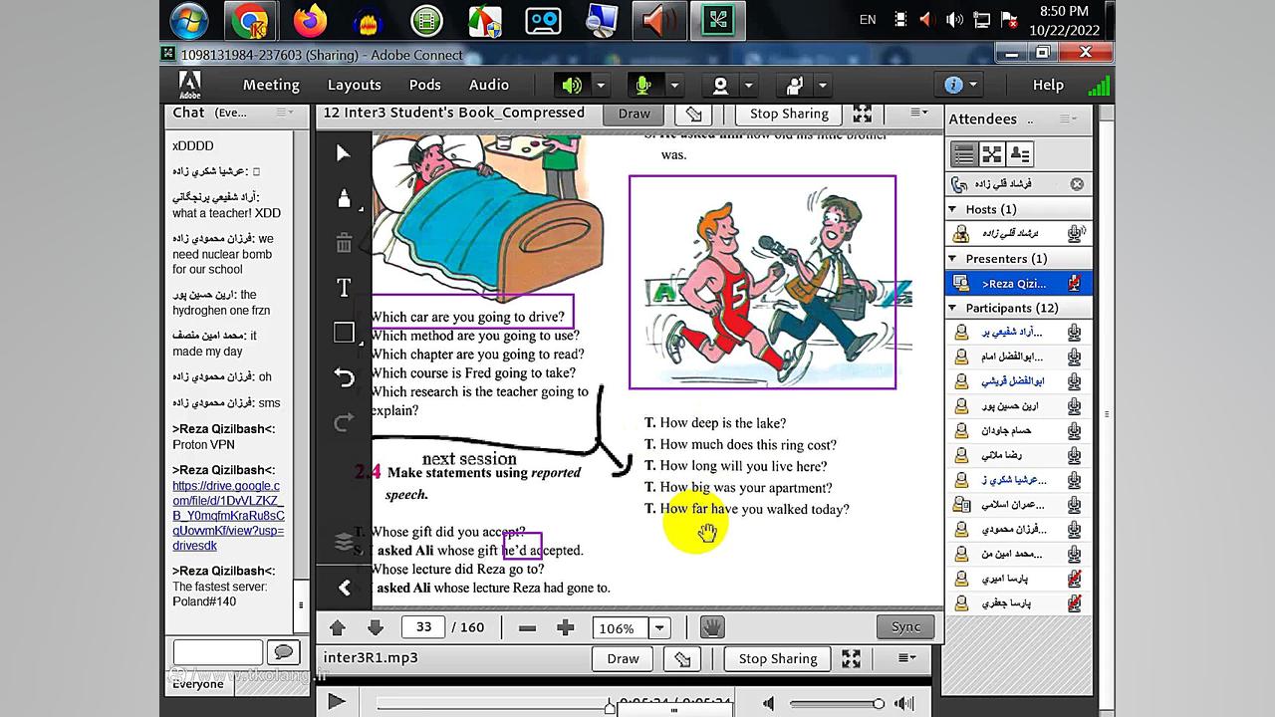This screenshot has height=717, width=1275.
Task: Go to previous page with up arrow
Action: click(x=337, y=627)
